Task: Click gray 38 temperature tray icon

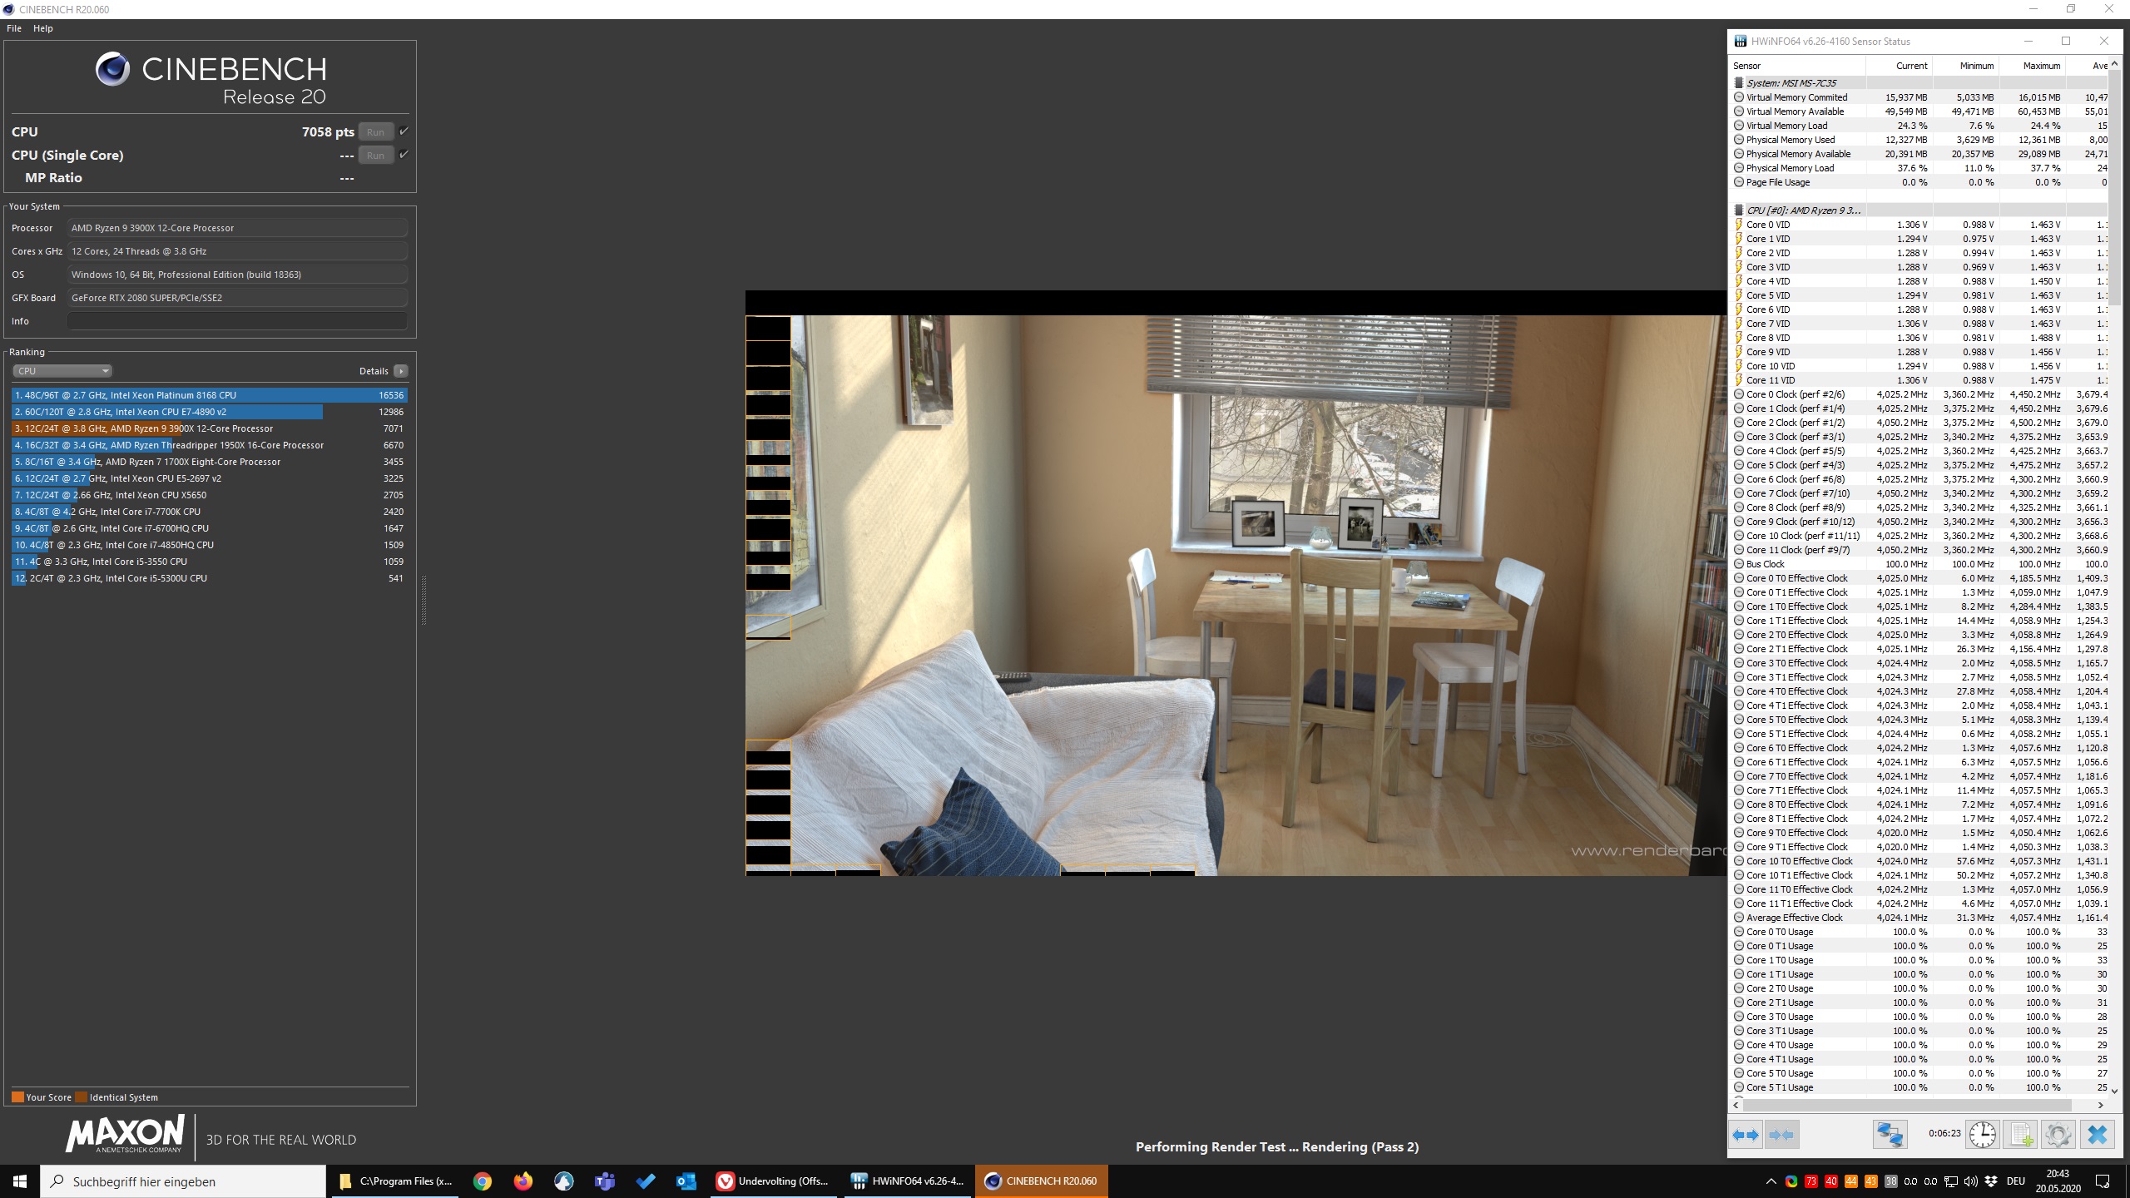Action: click(1891, 1181)
